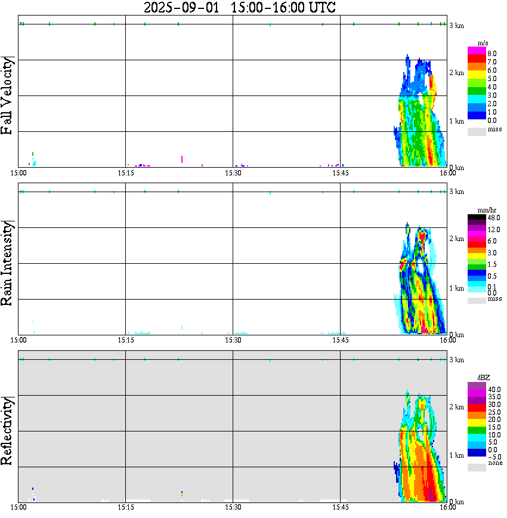
Task: Click the "15:15" tick under Fall Velocity plot
Action: (126, 173)
